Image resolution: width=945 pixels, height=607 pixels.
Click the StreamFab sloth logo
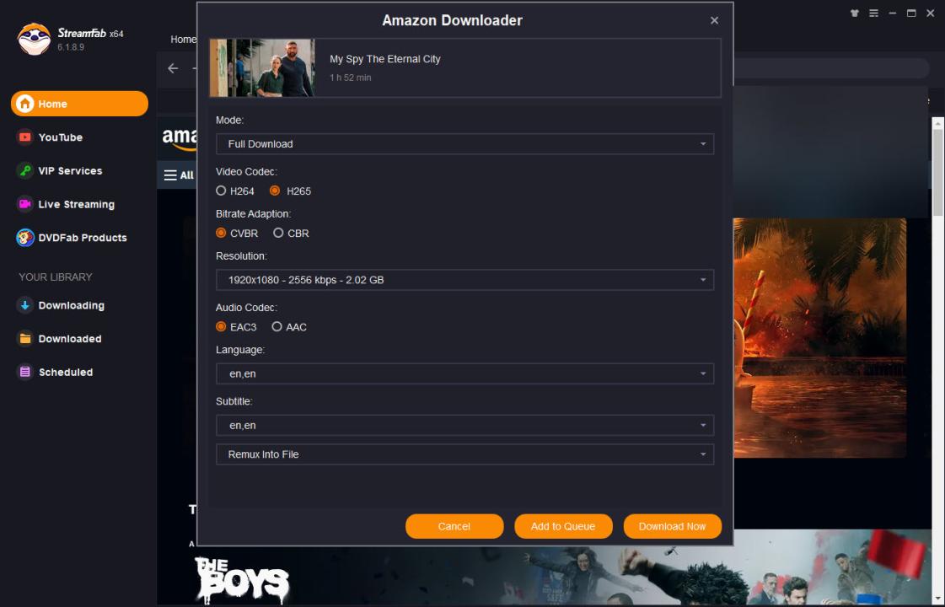[34, 39]
